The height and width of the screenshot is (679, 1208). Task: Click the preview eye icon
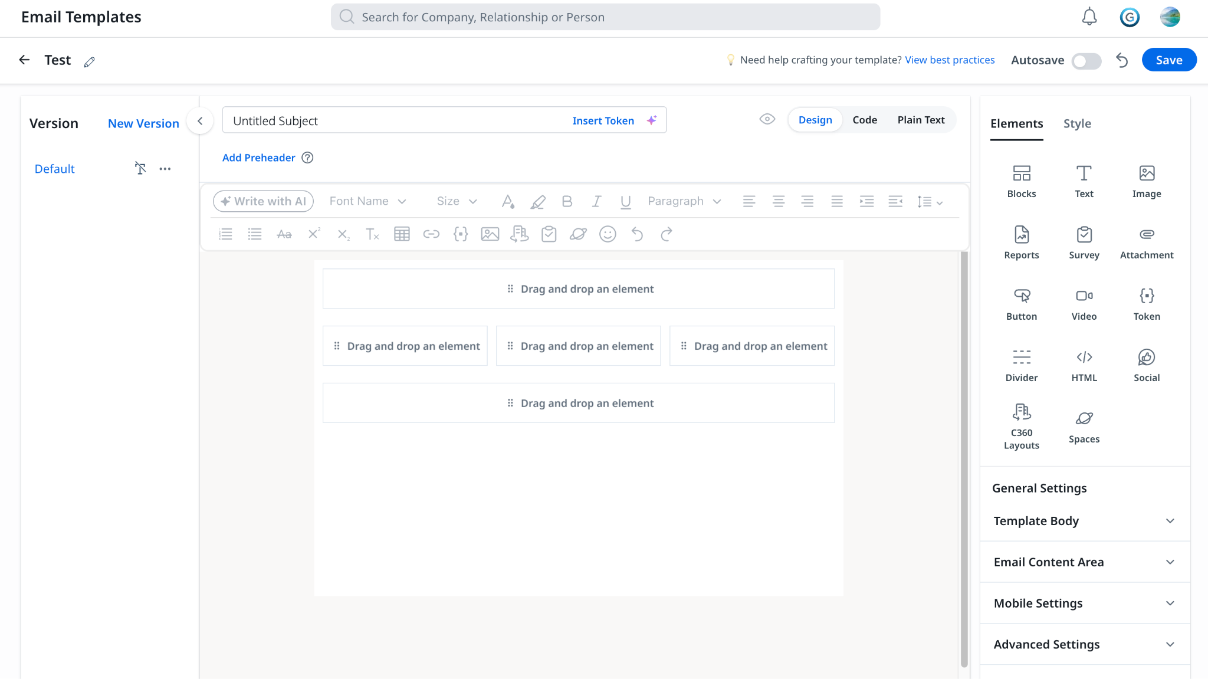(x=767, y=119)
